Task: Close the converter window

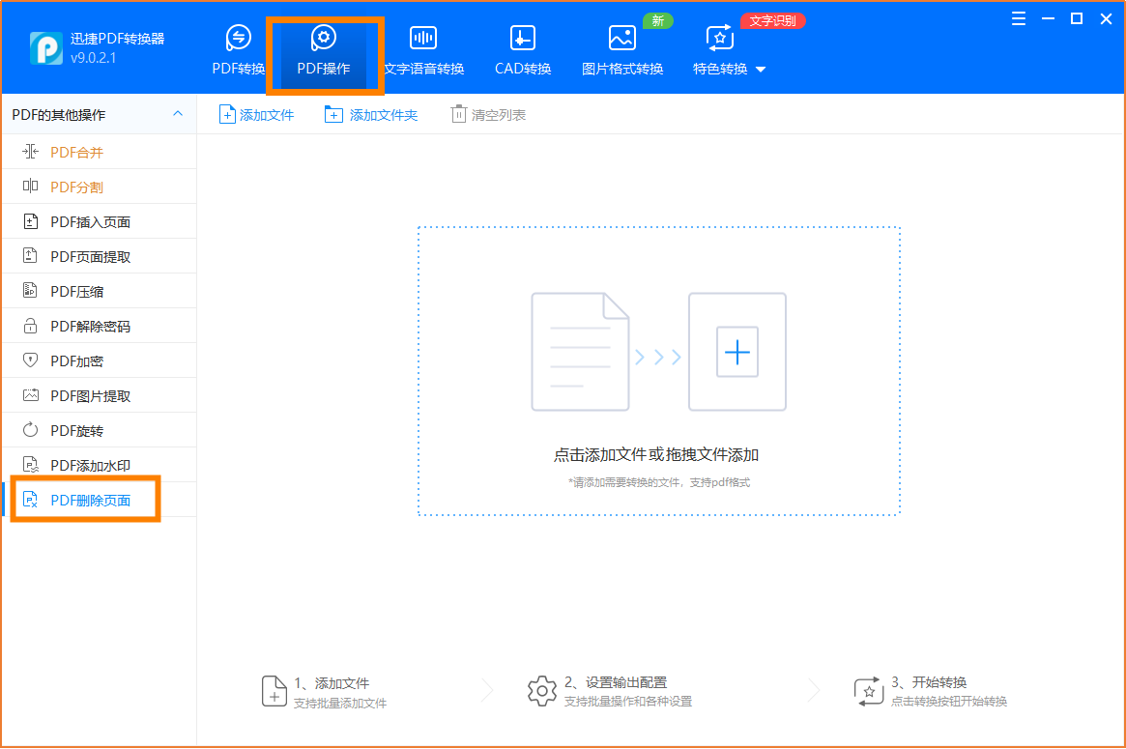Action: 1106,19
